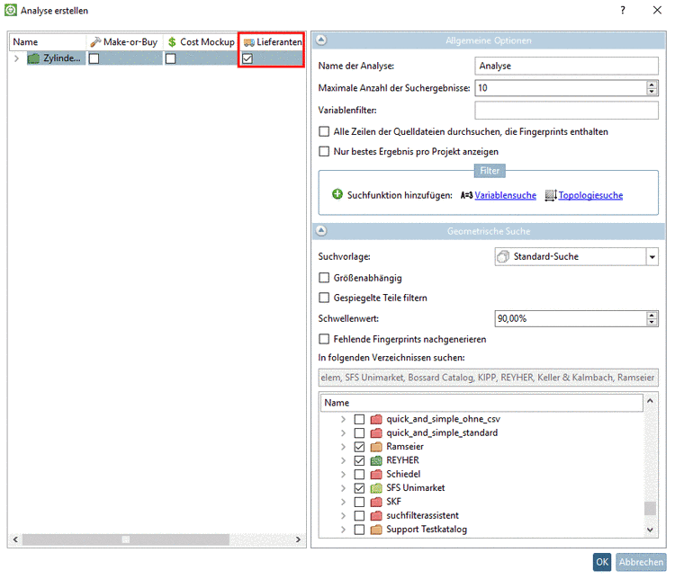Click the Schiedel red folder icon
This screenshot has height=579, width=675.
(x=376, y=474)
